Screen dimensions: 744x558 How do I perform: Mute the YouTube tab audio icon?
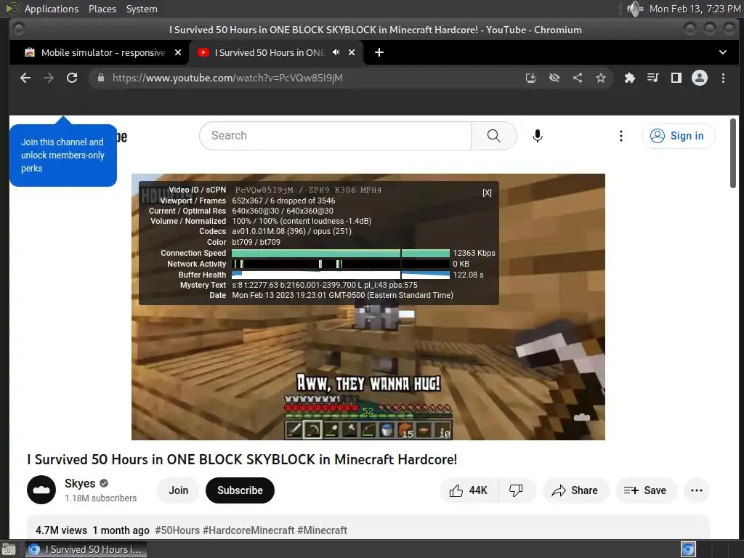coord(336,52)
